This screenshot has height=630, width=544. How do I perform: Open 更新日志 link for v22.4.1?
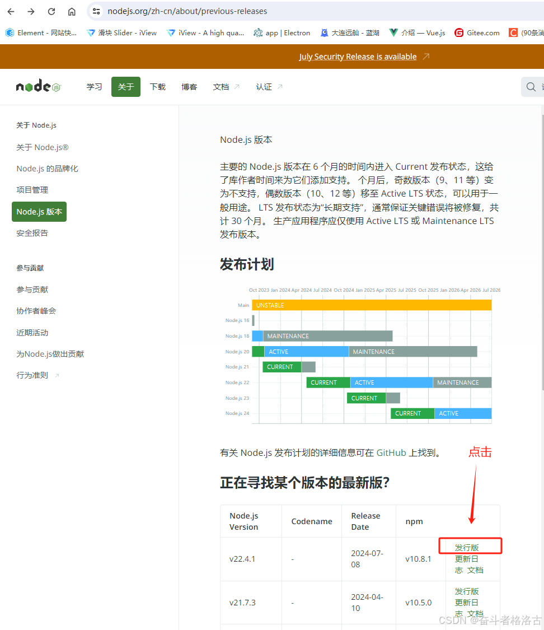(466, 564)
